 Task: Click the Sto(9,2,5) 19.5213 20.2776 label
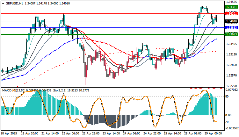point(71,90)
